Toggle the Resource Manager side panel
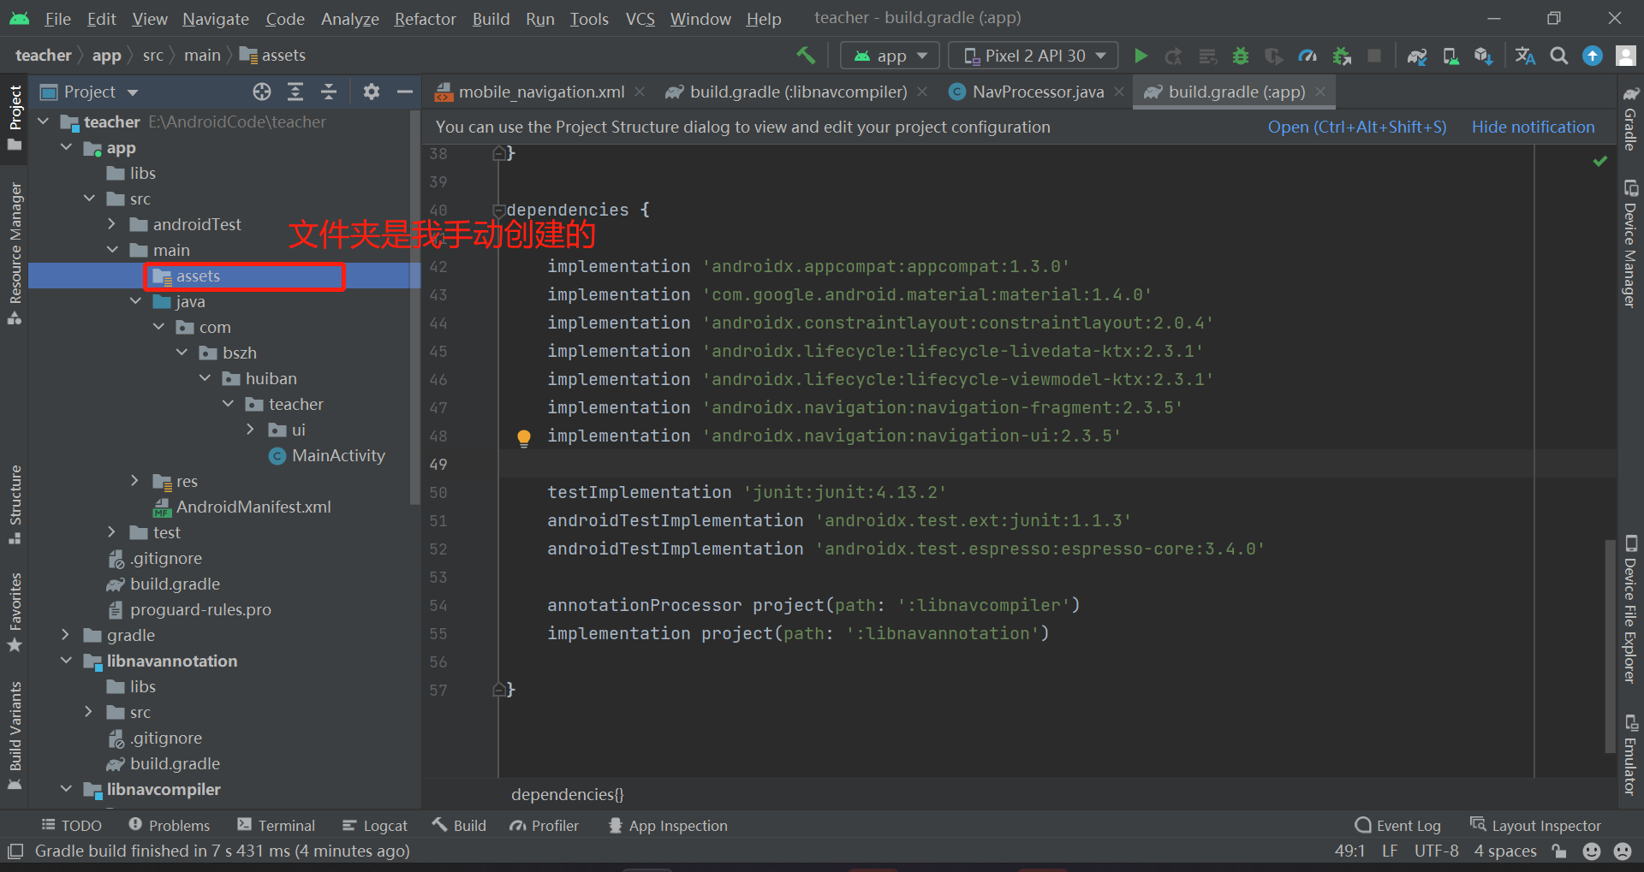This screenshot has height=872, width=1644. tap(15, 253)
